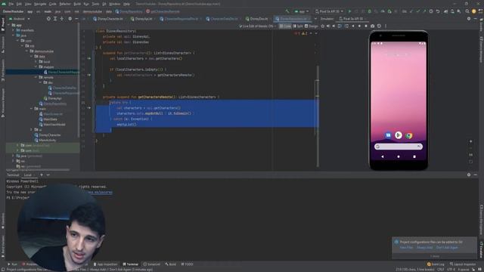Open the TODO tool window button
The image size is (484, 272).
coord(187,264)
